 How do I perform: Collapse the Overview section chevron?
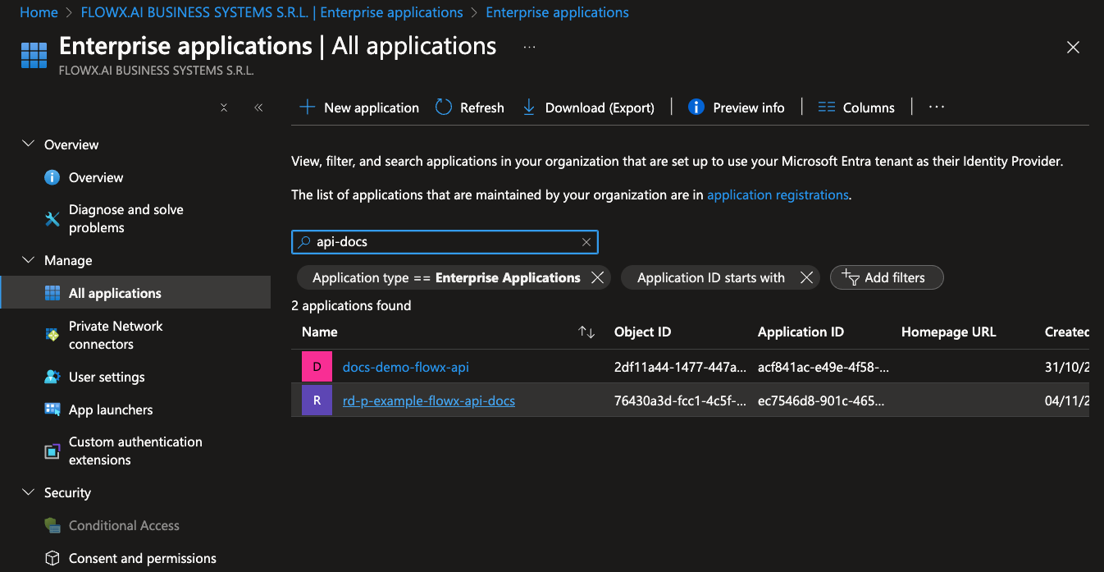click(29, 144)
